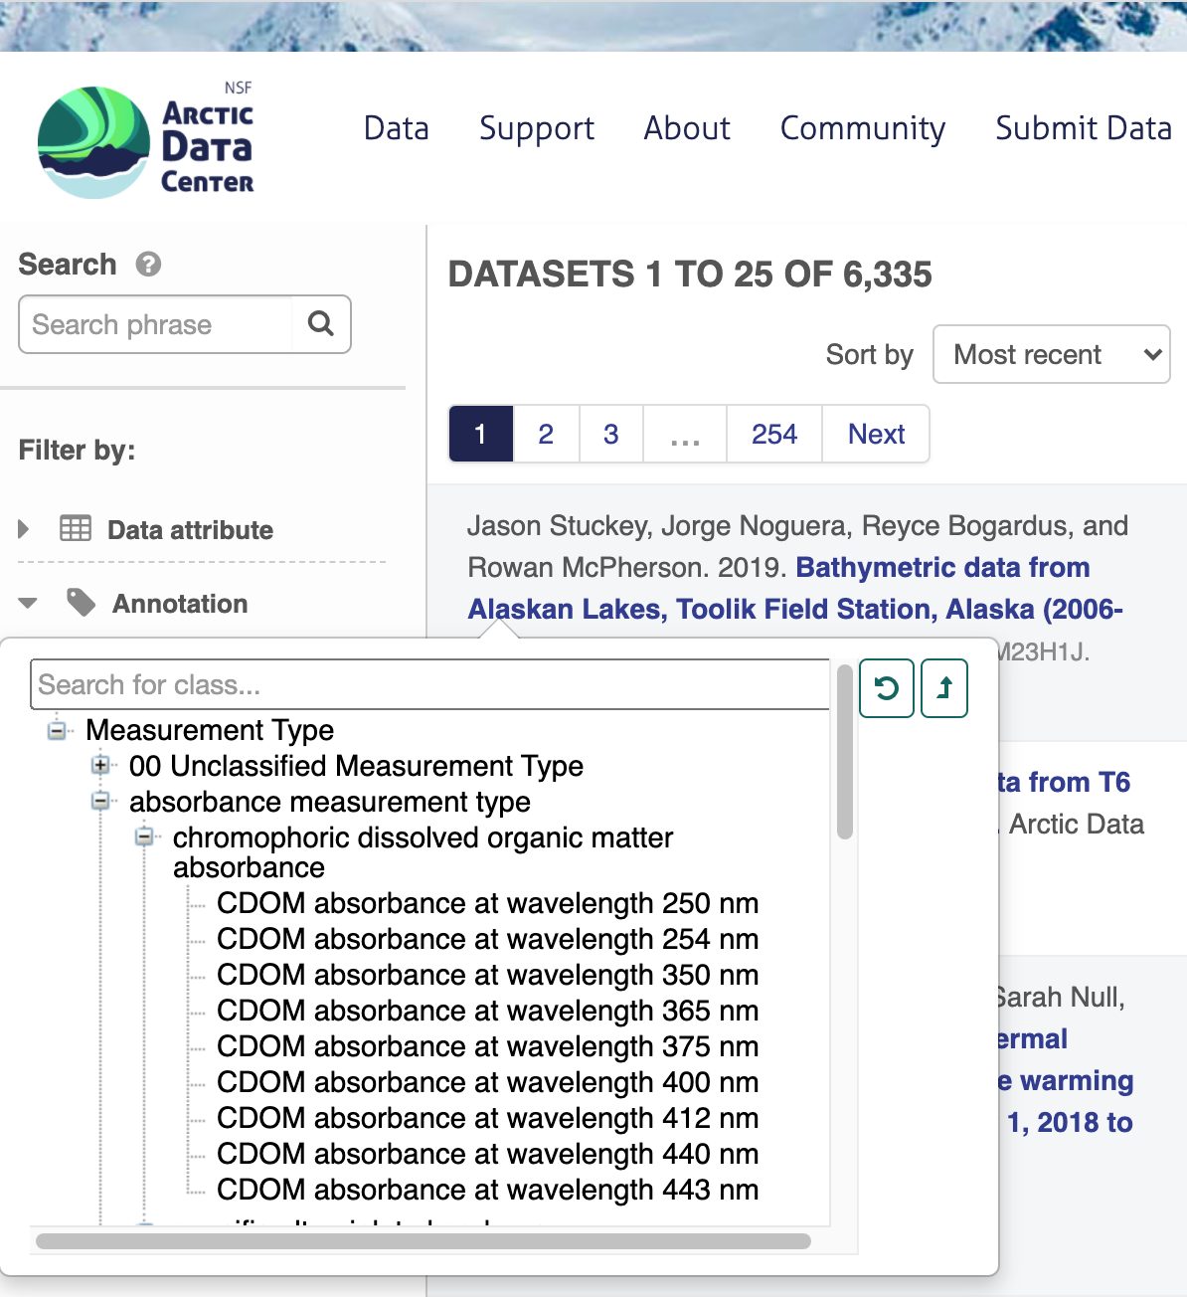The height and width of the screenshot is (1297, 1187).
Task: Open the Community menu item
Action: pos(862,128)
